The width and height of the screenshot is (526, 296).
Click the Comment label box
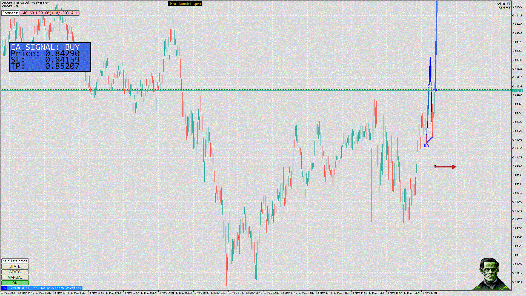pos(10,13)
